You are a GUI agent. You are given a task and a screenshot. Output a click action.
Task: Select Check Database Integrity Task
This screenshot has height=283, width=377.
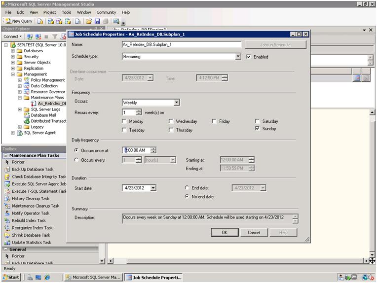click(x=39, y=177)
